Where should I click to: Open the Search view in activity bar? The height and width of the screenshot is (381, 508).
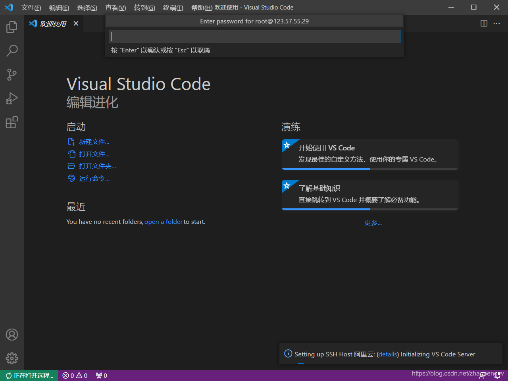(12, 51)
